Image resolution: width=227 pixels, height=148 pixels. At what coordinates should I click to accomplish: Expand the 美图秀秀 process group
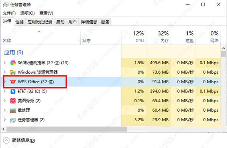[x=5, y=100]
